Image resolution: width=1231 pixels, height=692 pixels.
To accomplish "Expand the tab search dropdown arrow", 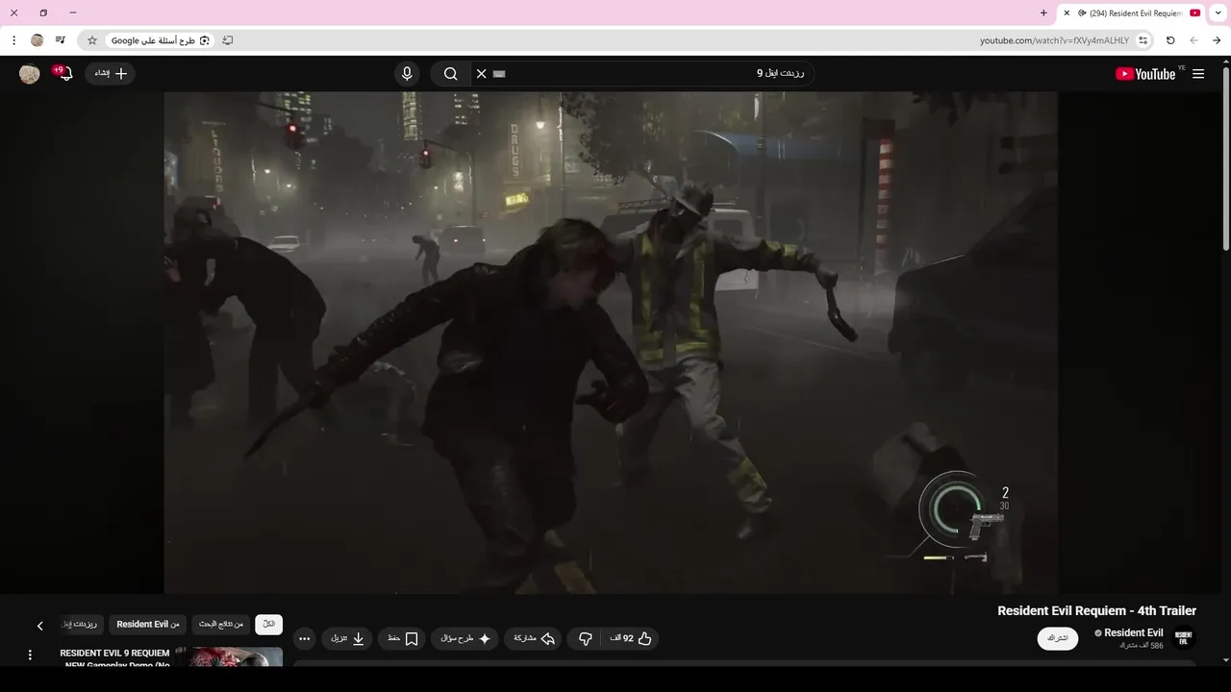I will coord(1218,12).
